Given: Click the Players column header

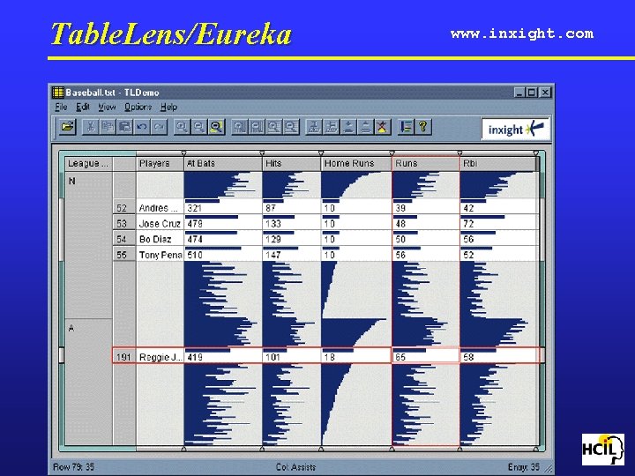Looking at the screenshot, I should [160, 164].
